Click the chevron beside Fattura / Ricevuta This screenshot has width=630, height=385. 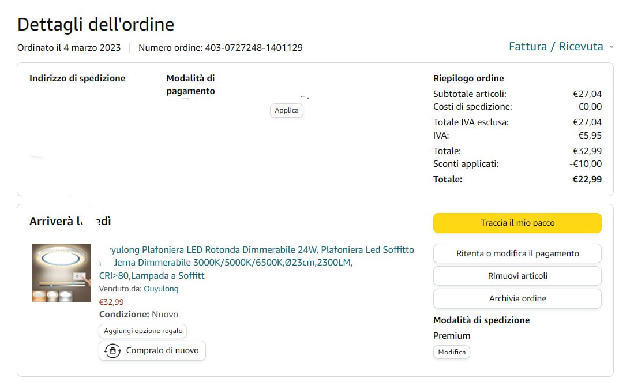tap(612, 47)
